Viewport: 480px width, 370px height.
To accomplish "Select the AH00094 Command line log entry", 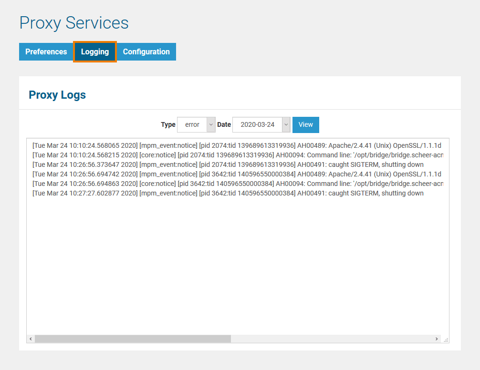I will 215,155.
